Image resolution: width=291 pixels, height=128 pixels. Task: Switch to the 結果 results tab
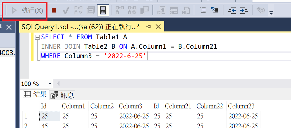(35, 95)
